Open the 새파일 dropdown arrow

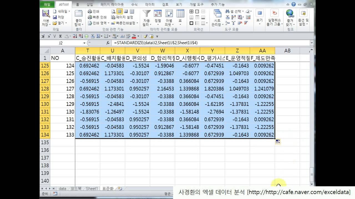69,11
